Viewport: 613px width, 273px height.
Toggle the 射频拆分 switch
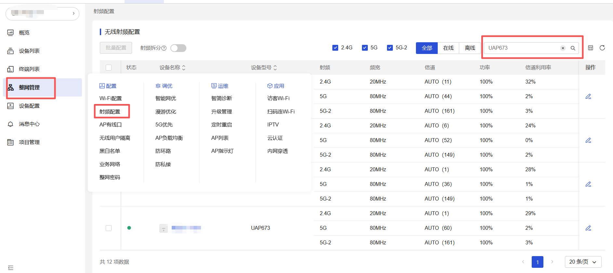pyautogui.click(x=178, y=48)
